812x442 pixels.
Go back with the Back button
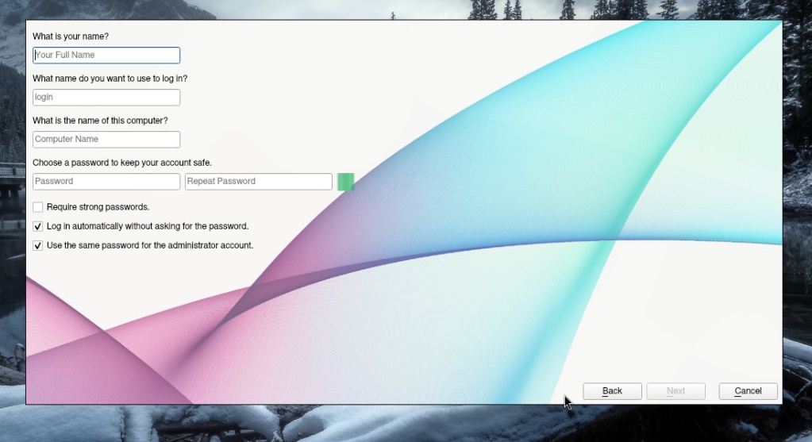tap(612, 391)
